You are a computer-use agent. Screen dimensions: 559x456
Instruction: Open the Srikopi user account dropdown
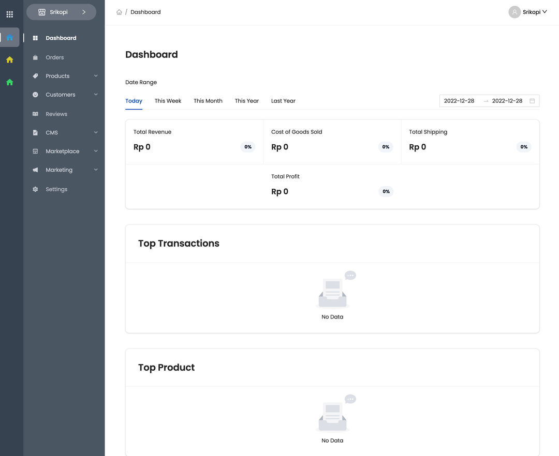click(528, 12)
